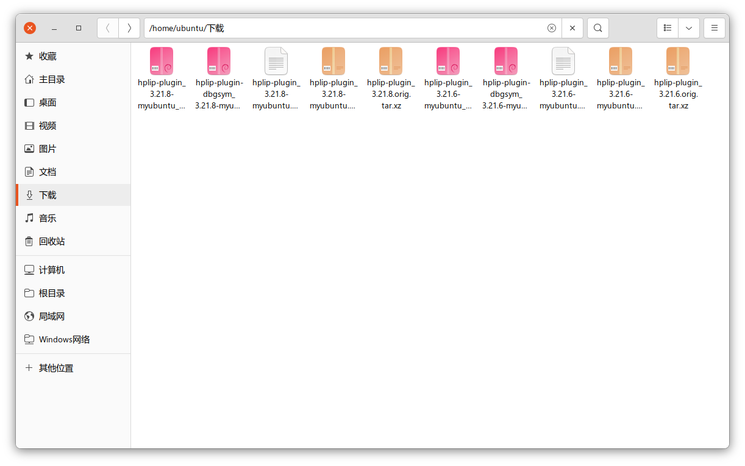Select hplip-plugin_3.21.8.orig.tar.xz archive
The height and width of the screenshot is (466, 745).
[x=391, y=79]
